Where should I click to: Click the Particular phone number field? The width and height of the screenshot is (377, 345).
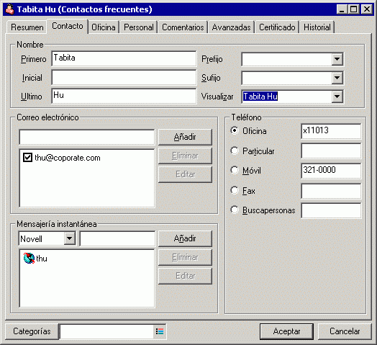331,151
